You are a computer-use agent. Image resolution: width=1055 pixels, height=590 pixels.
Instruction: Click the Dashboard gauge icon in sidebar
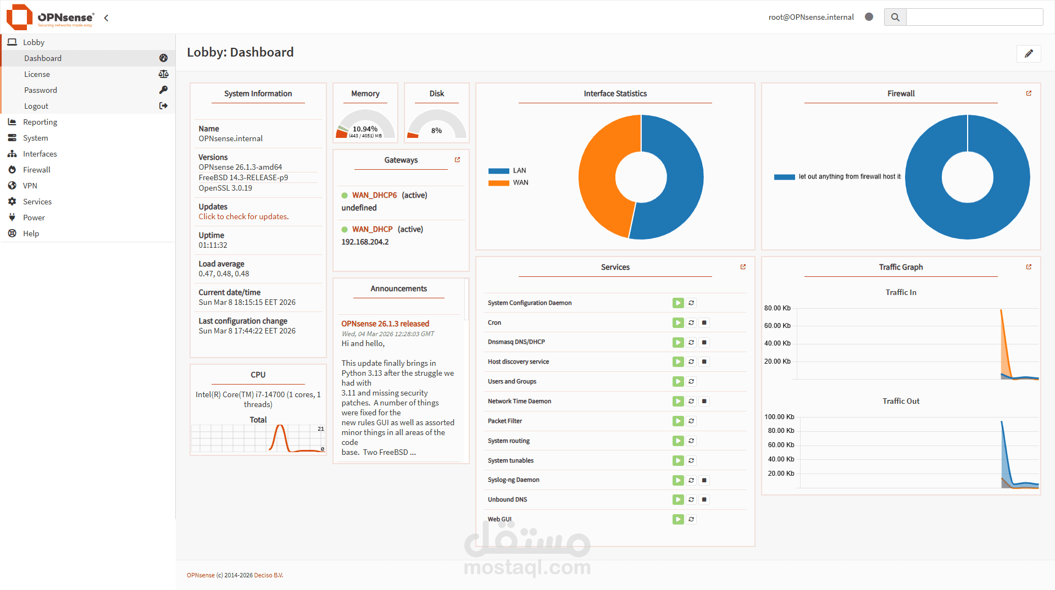[x=163, y=58]
